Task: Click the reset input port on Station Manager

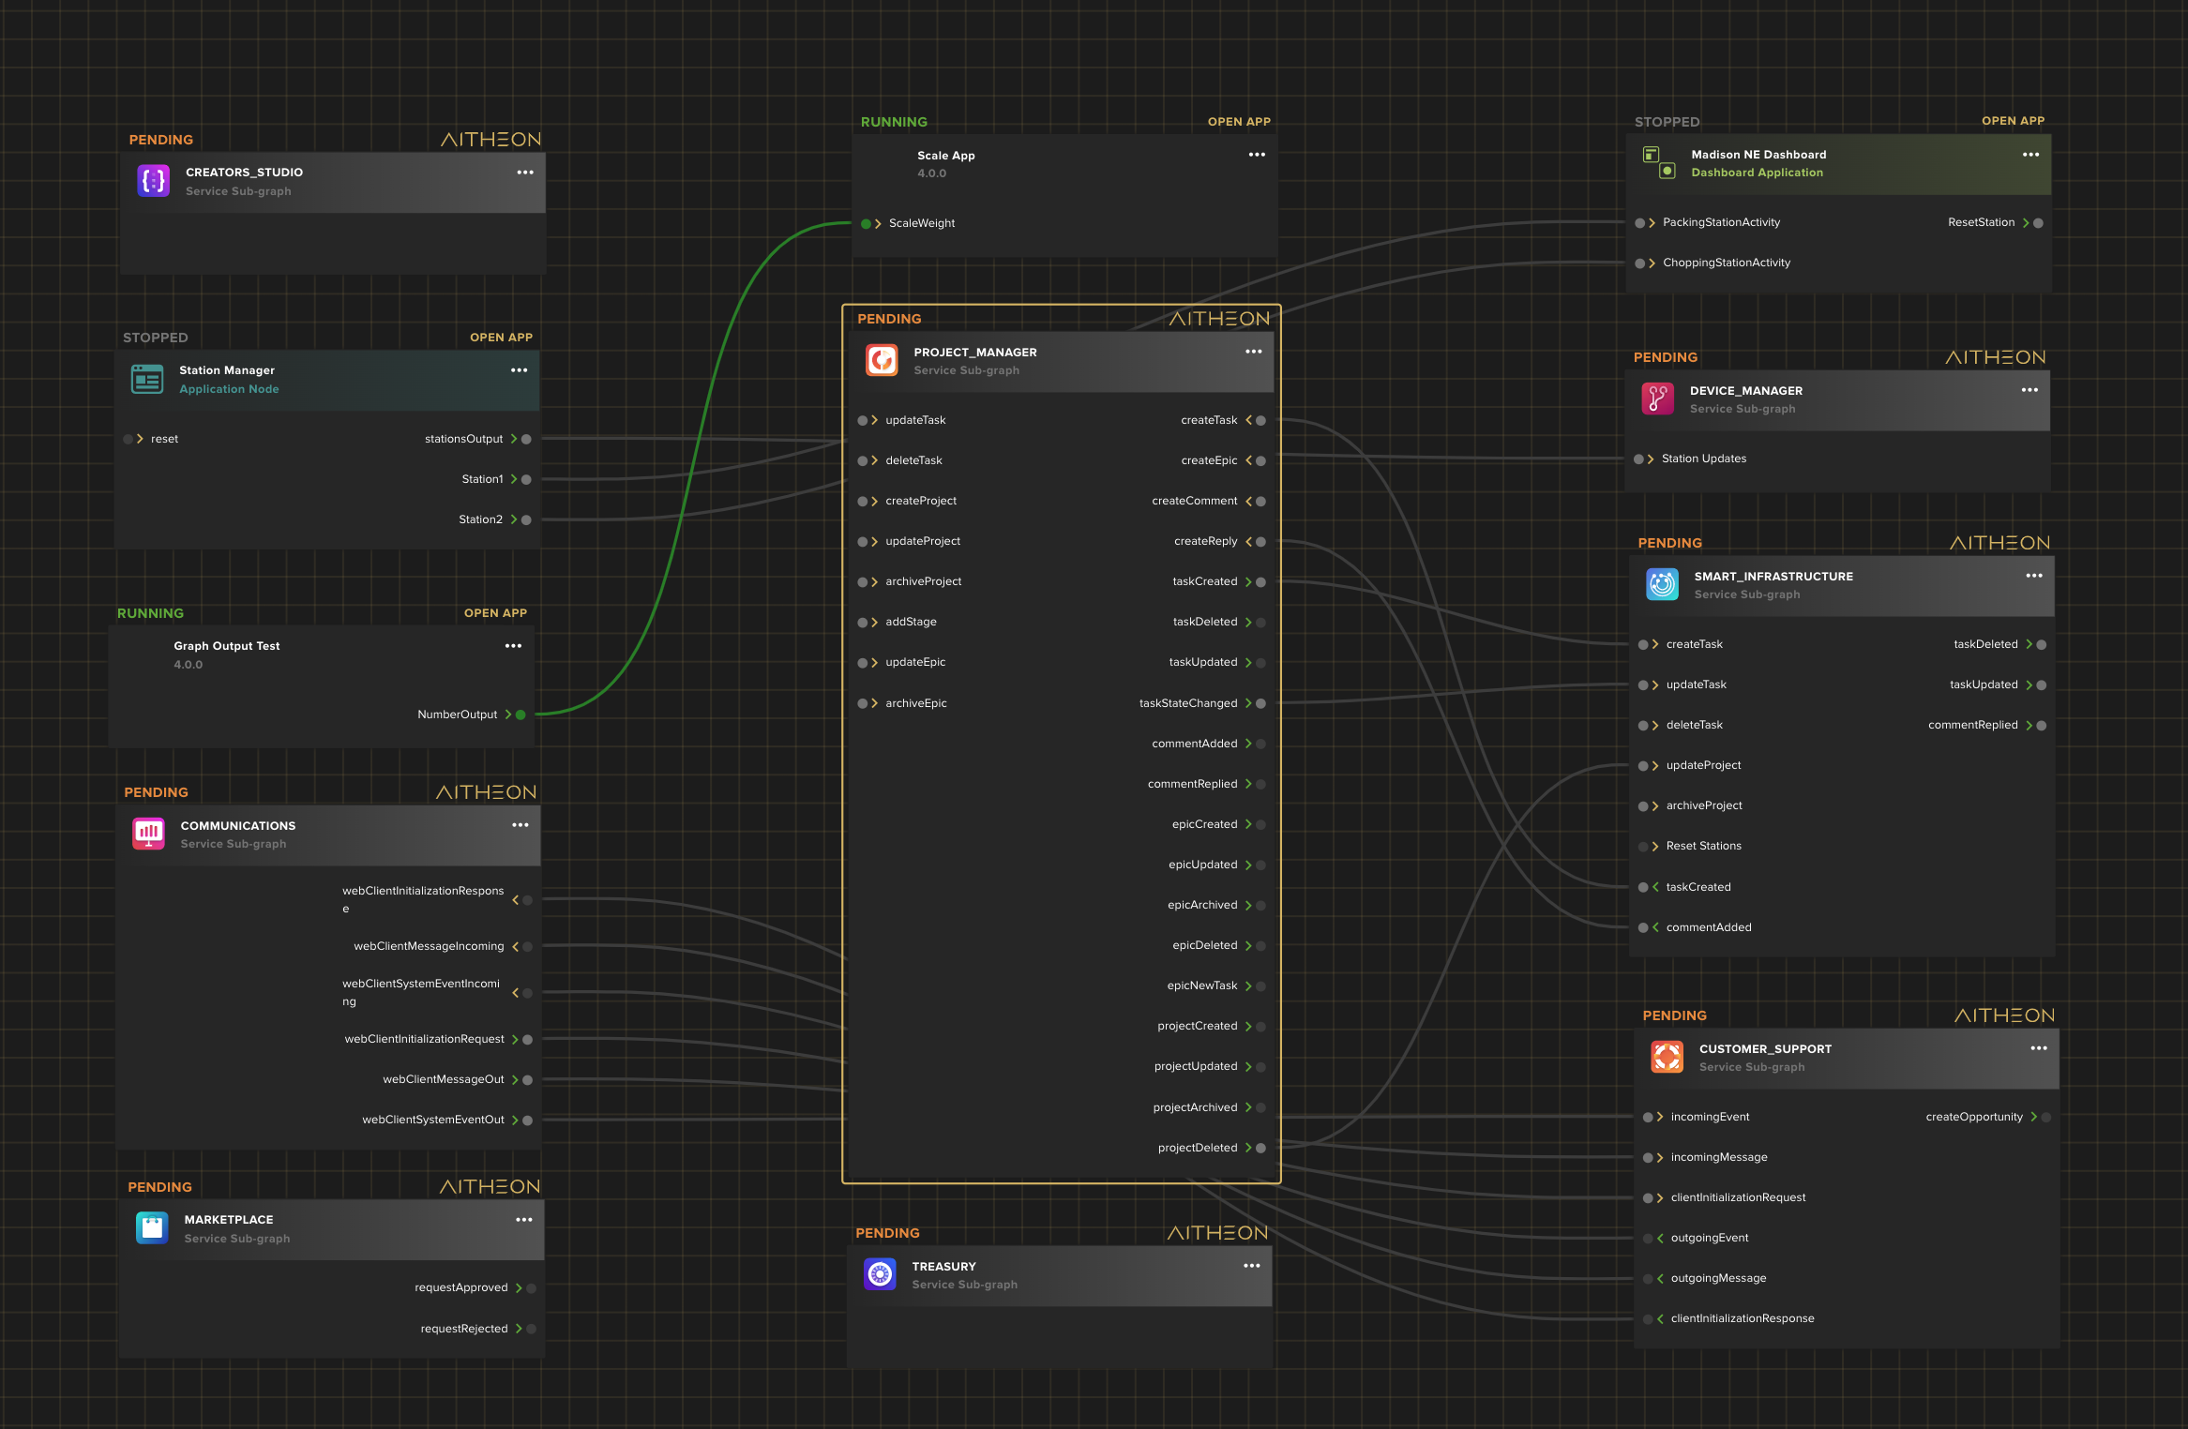Action: tap(128, 439)
